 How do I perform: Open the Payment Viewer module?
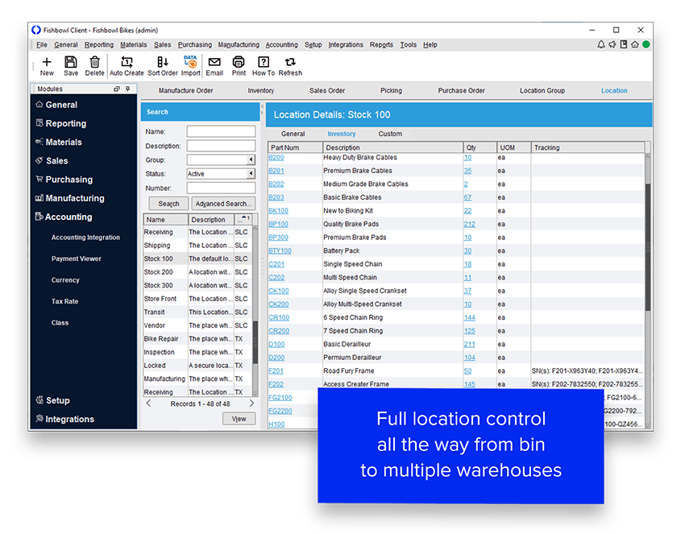click(76, 259)
